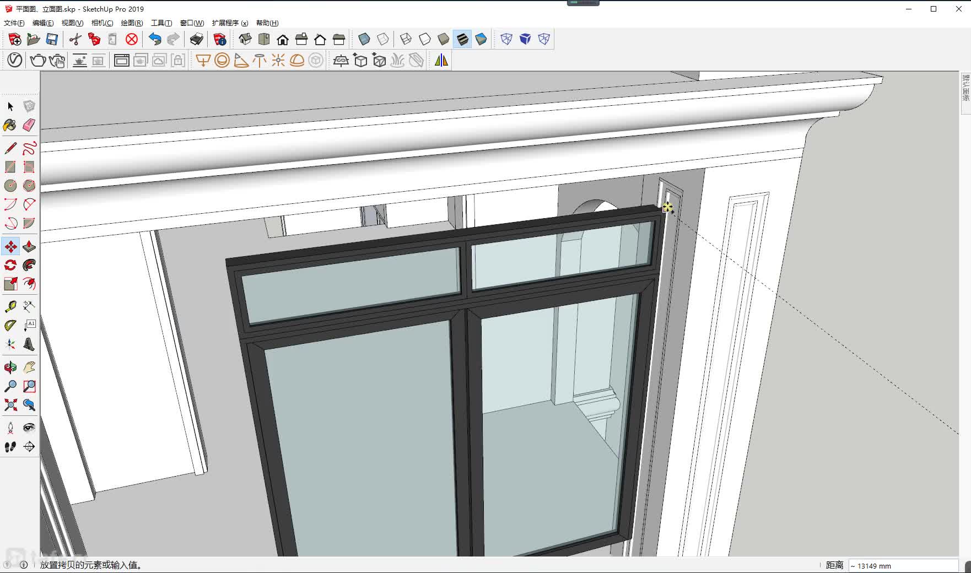Screen dimensions: 971x573
Task: Toggle Back Edges display style
Action: coord(383,39)
